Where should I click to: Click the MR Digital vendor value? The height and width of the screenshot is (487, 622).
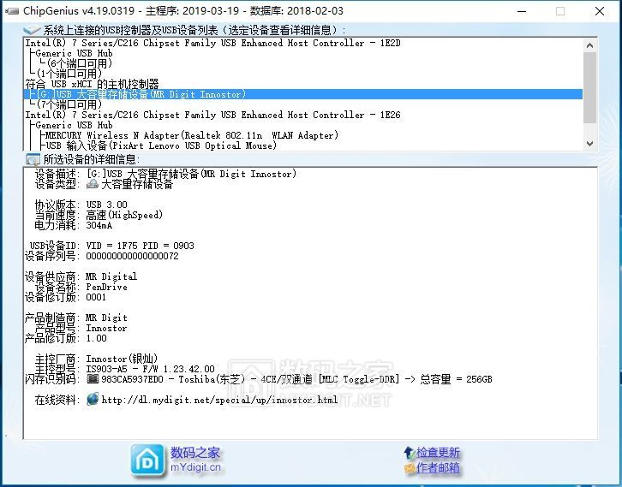click(x=111, y=276)
